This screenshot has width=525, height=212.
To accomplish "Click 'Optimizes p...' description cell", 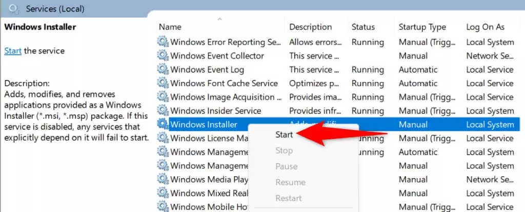I will pyautogui.click(x=313, y=83).
